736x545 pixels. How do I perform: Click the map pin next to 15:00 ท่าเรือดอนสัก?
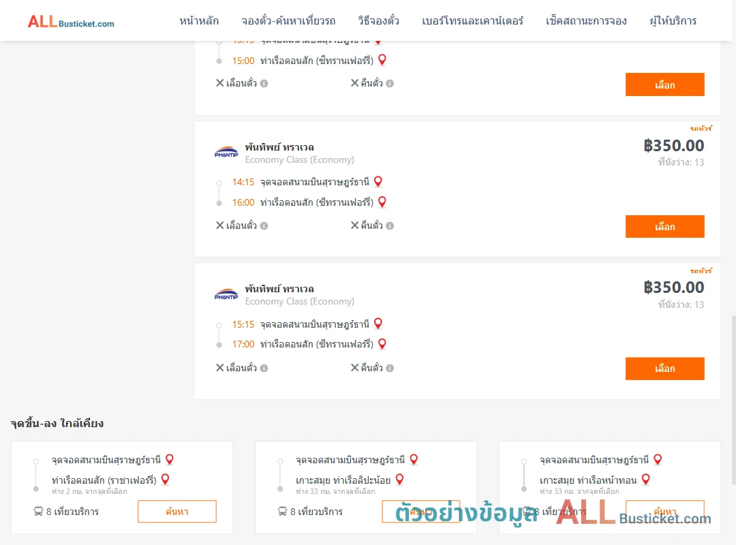point(382,60)
